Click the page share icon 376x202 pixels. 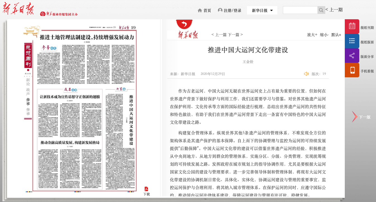click(x=352, y=56)
